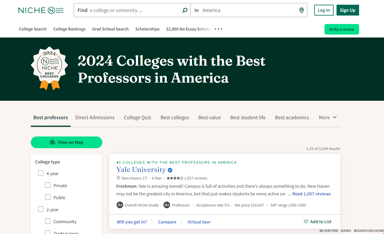
Task: Click the Compare link
Action: pos(167,222)
